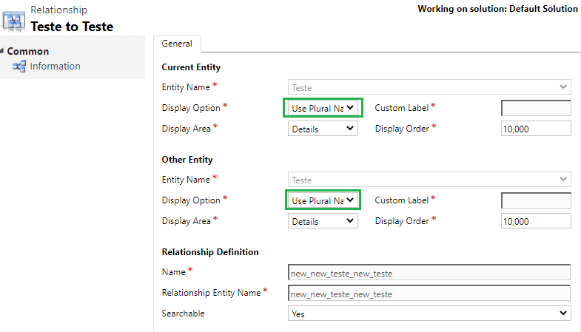Image resolution: width=581 pixels, height=332 pixels.
Task: Open Current Entity Display Option dropdown
Action: pos(323,108)
